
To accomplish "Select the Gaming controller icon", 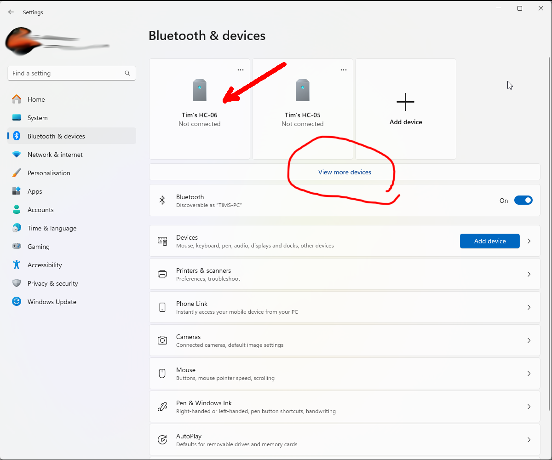I will 17,246.
